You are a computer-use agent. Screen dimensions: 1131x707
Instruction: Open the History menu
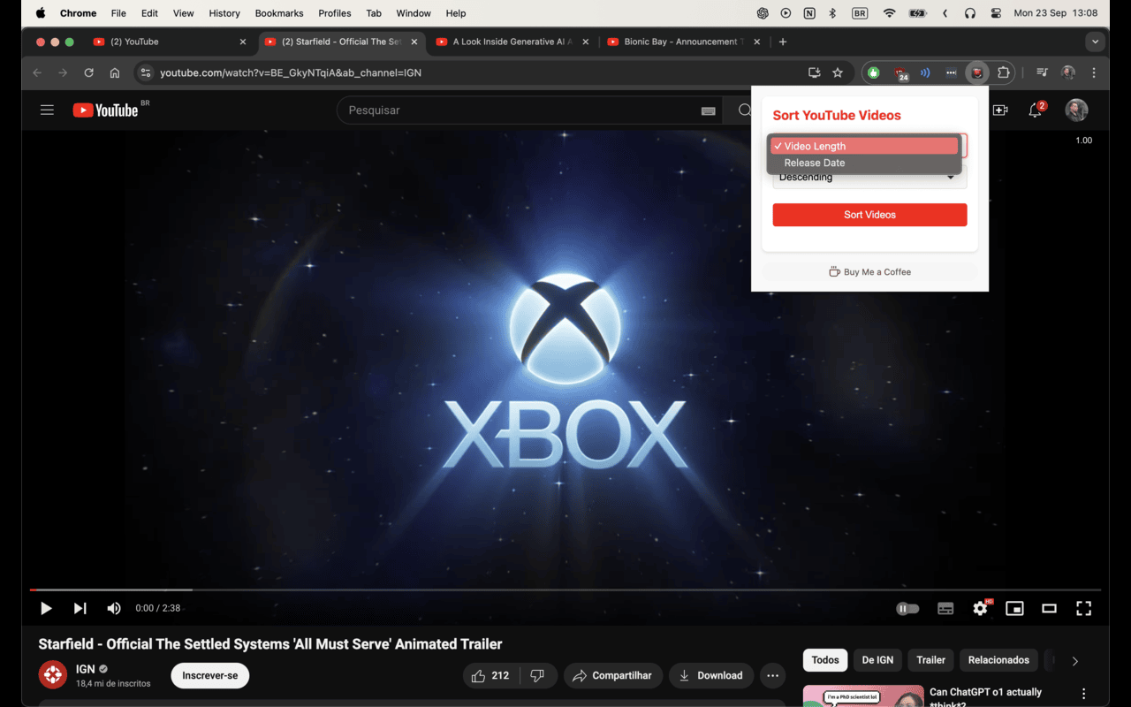(224, 13)
